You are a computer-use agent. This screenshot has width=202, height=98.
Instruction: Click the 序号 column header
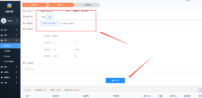tap(27, 96)
